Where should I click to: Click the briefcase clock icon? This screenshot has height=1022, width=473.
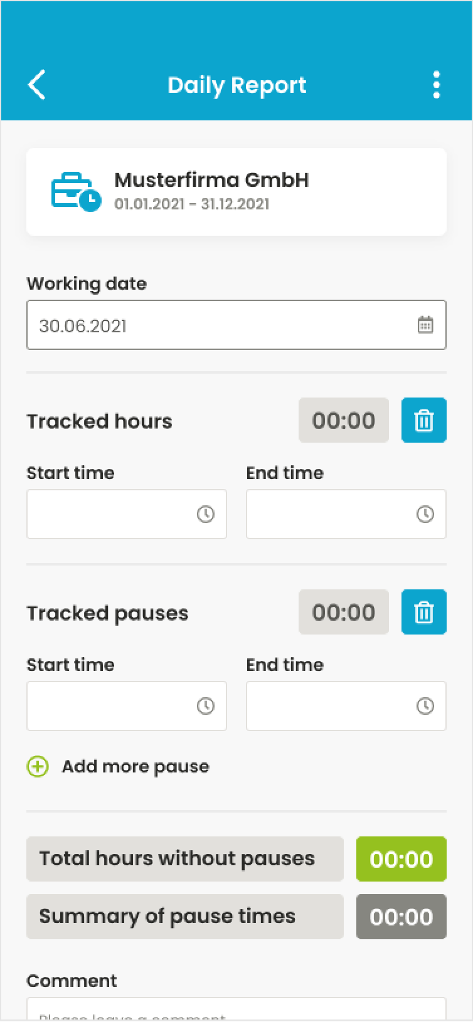pos(75,191)
